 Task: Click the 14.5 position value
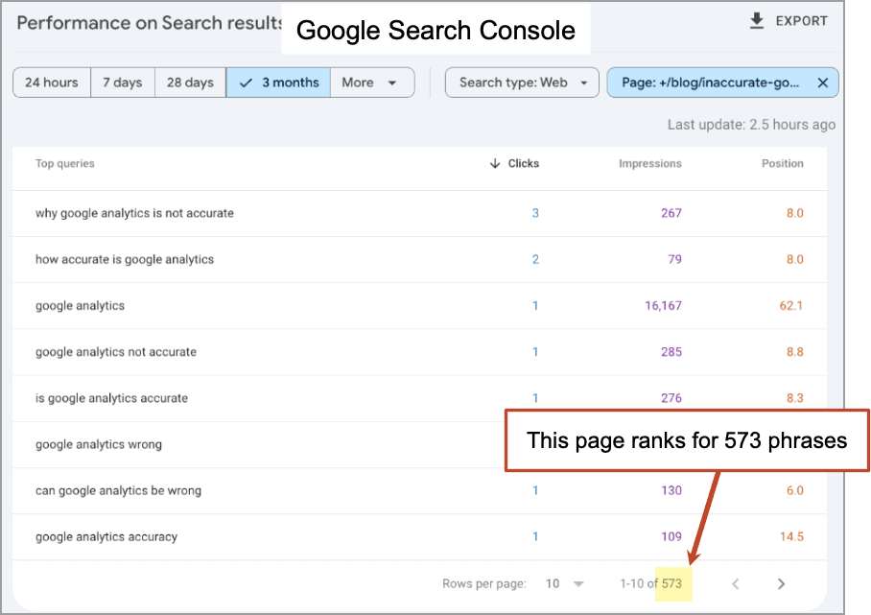tap(791, 536)
